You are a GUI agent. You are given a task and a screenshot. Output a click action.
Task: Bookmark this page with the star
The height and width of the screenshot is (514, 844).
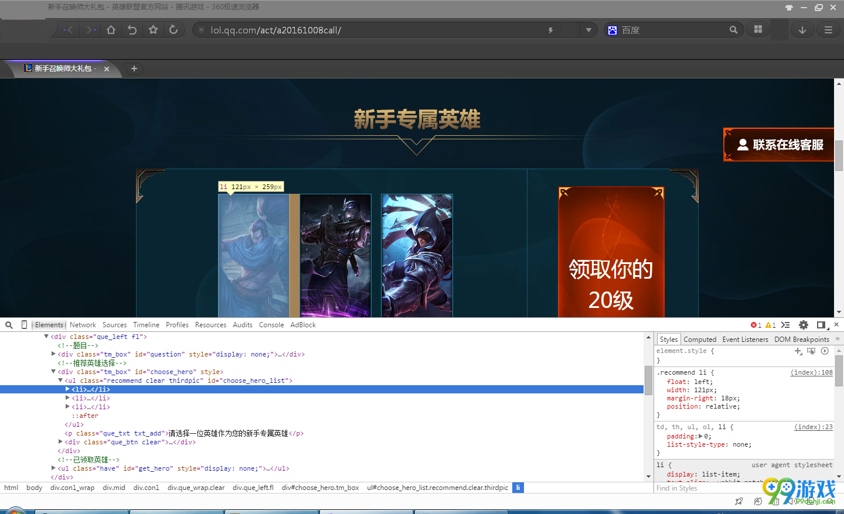[153, 30]
